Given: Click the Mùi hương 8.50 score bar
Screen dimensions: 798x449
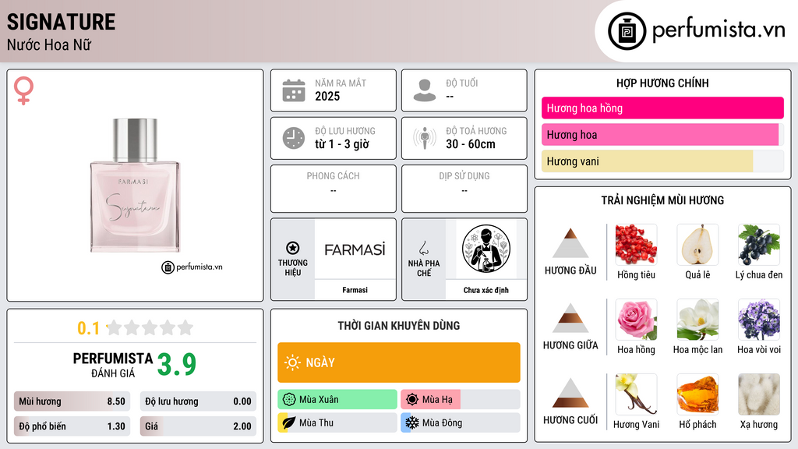Looking at the screenshot, I should coord(72,401).
